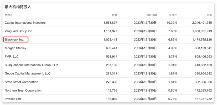Image resolution: width=217 pixels, height=105 pixels.
Task: Select Invesco Ltd. holder name
Action: tap(13, 99)
